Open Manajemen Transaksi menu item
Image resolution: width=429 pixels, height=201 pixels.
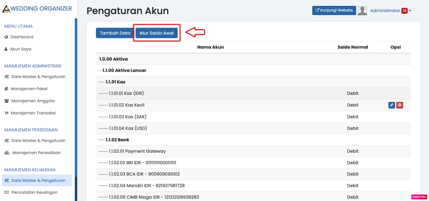33,113
